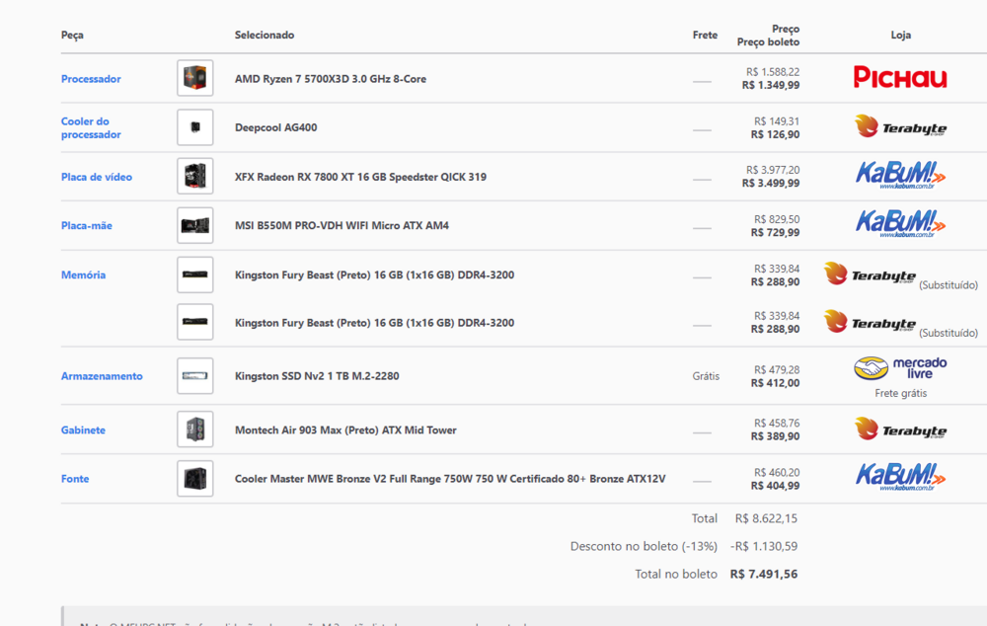Click the Loja column header

(901, 35)
